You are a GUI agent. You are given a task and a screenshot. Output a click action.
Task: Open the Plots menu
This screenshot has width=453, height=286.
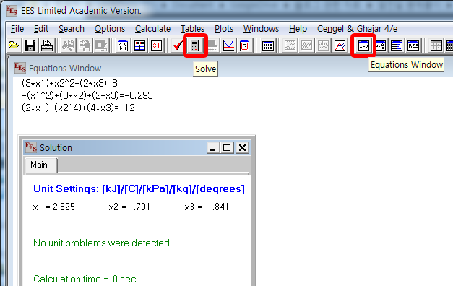click(x=224, y=29)
